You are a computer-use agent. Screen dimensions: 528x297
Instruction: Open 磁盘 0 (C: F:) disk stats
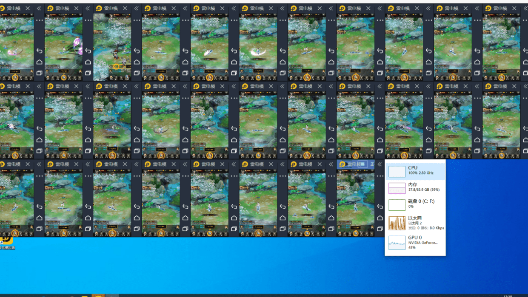point(415,204)
